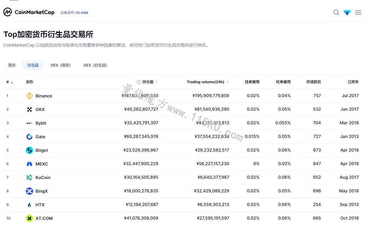
Task: Select the 衍生品 tab
Action: click(x=33, y=65)
